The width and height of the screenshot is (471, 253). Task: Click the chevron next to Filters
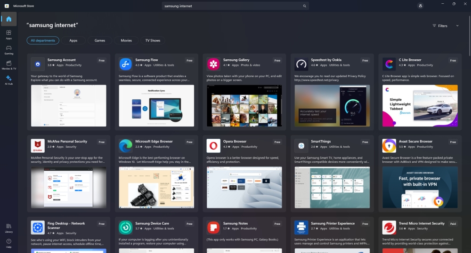point(457,26)
